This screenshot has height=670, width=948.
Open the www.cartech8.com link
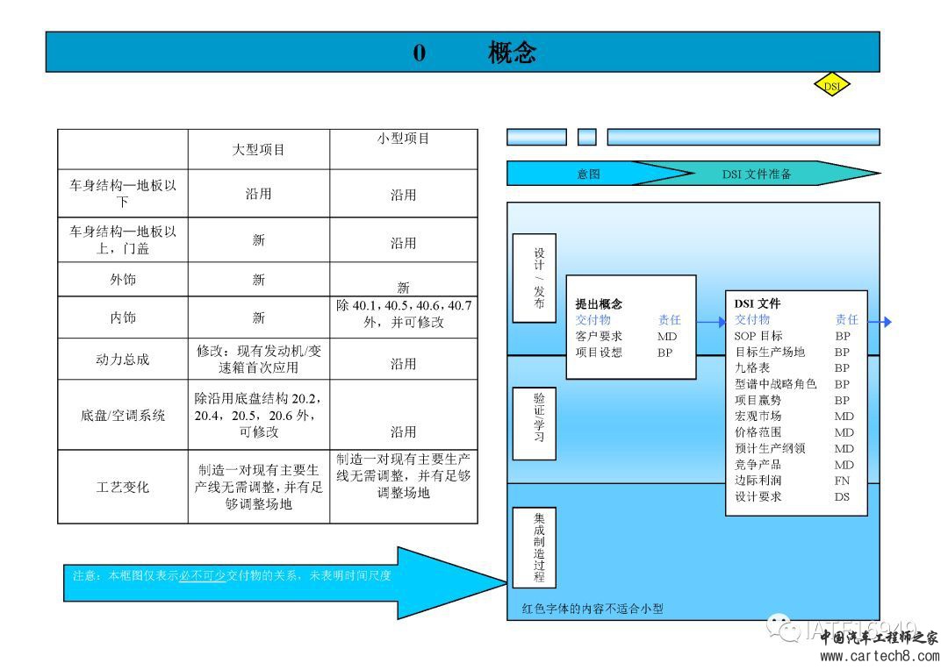pos(880,656)
